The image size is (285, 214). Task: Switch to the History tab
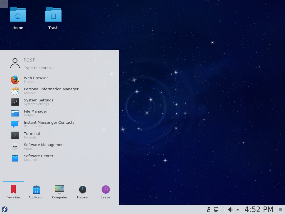tap(82, 192)
